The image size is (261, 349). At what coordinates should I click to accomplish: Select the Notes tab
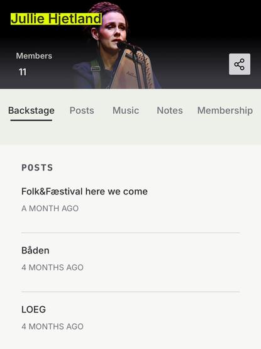170,111
